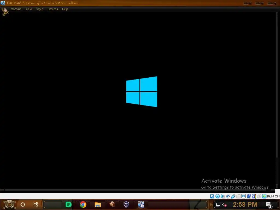Open the green chat app on taskbar

pyautogui.click(x=68, y=205)
